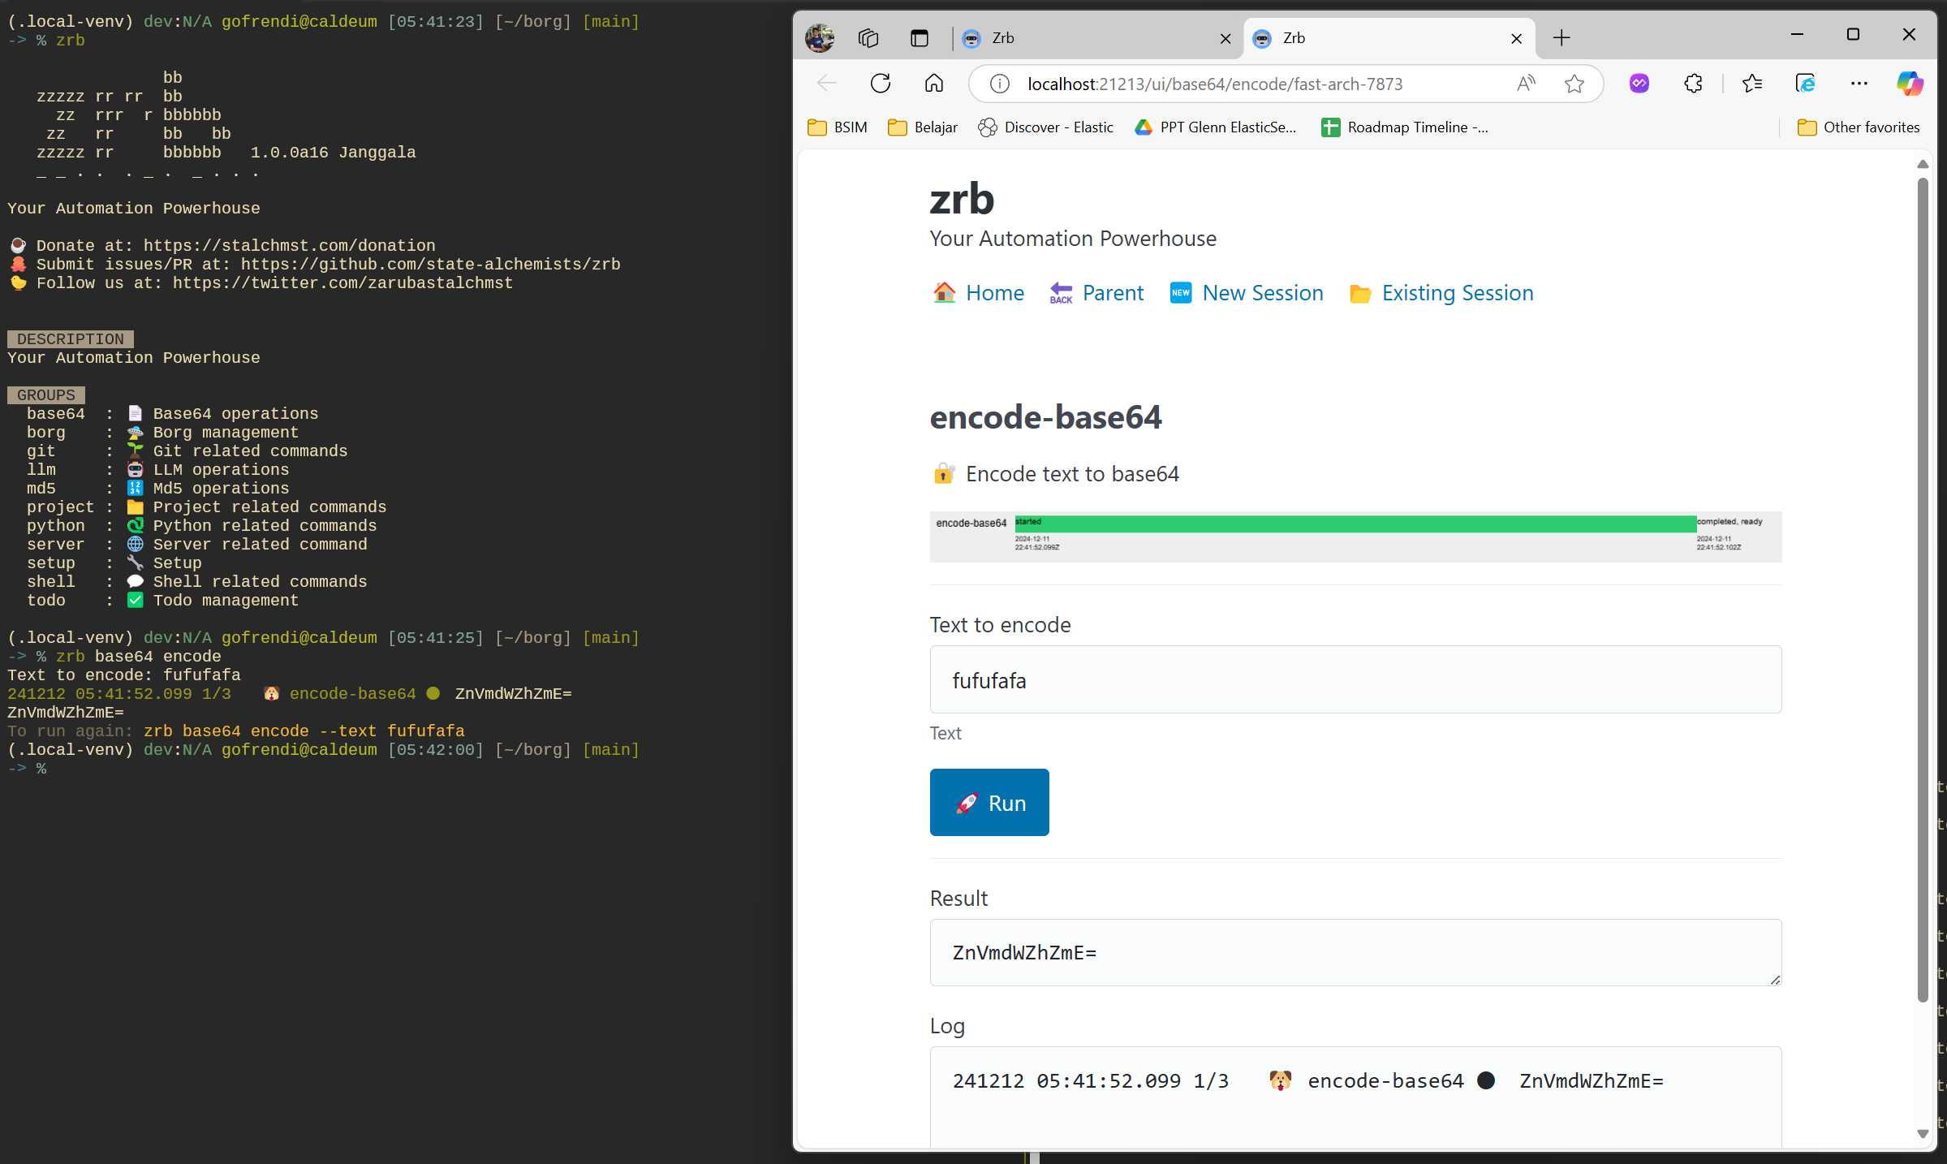The image size is (1947, 1164).
Task: Activate Read aloud icon in address bar
Action: point(1526,84)
